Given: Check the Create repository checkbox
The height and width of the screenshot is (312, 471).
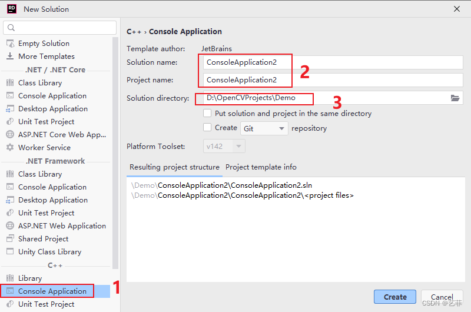Looking at the screenshot, I should 207,127.
